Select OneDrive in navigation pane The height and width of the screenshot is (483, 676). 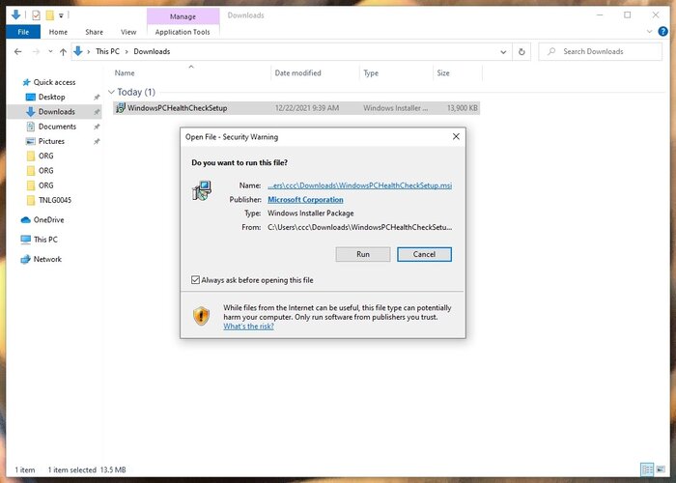48,220
